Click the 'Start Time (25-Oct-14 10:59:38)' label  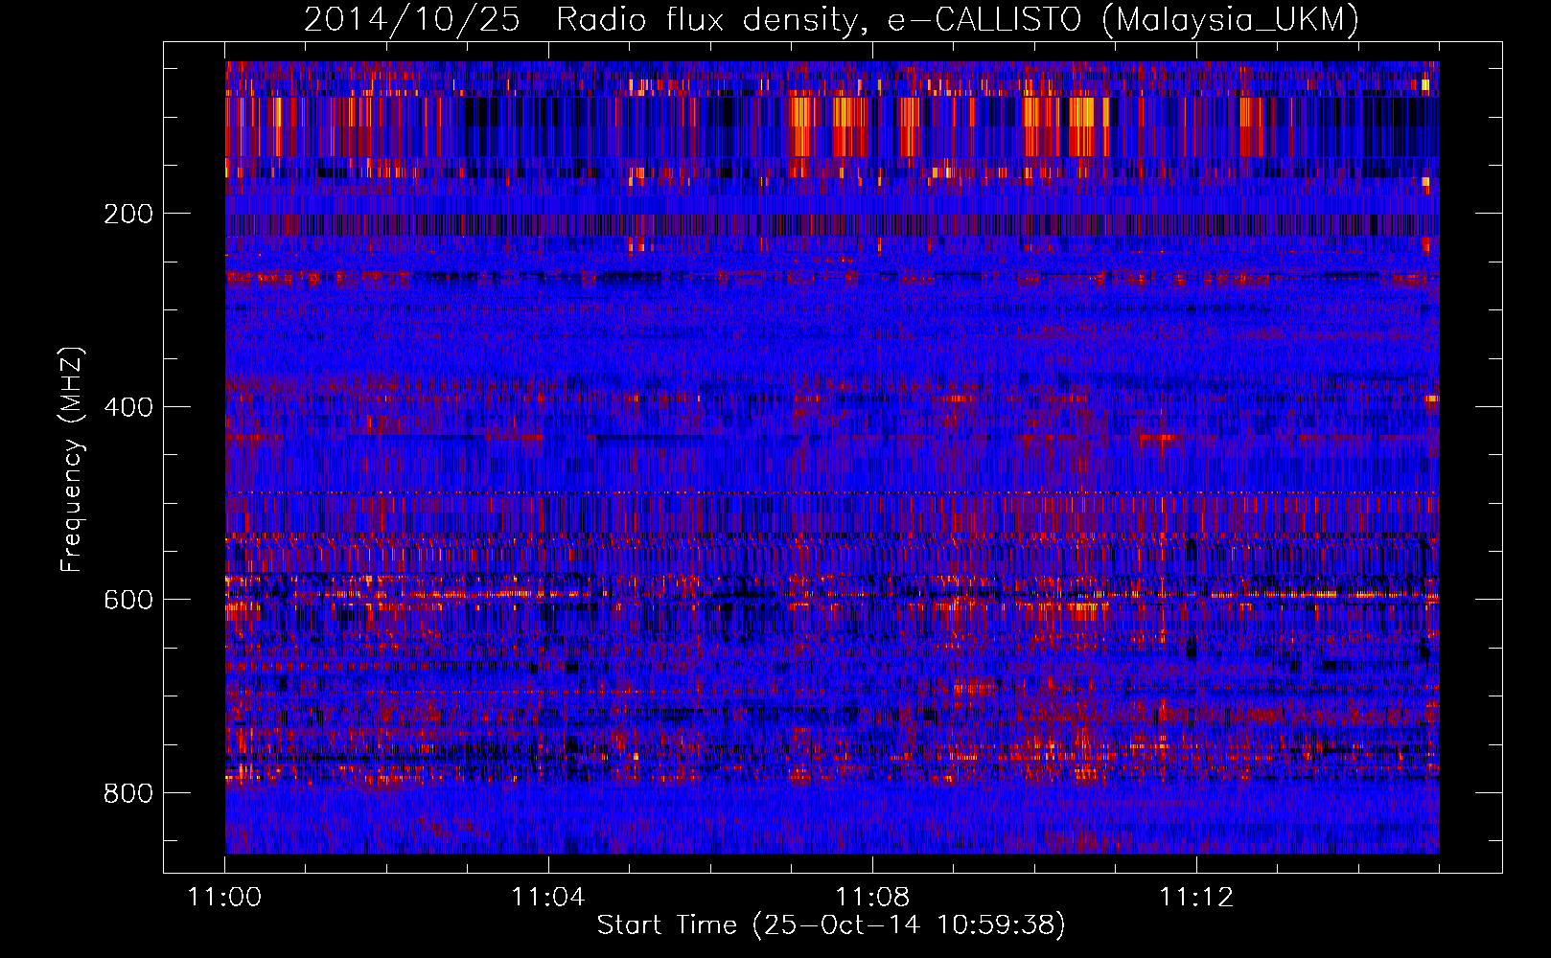831,925
